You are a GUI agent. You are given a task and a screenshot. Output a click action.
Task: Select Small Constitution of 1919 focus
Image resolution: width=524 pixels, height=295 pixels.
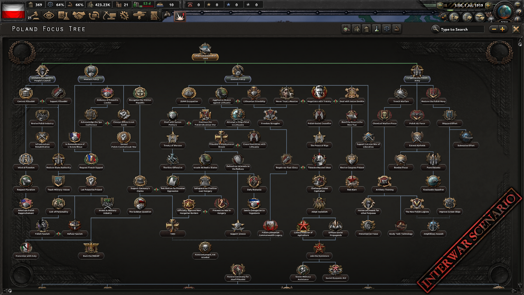pyautogui.click(x=205, y=51)
